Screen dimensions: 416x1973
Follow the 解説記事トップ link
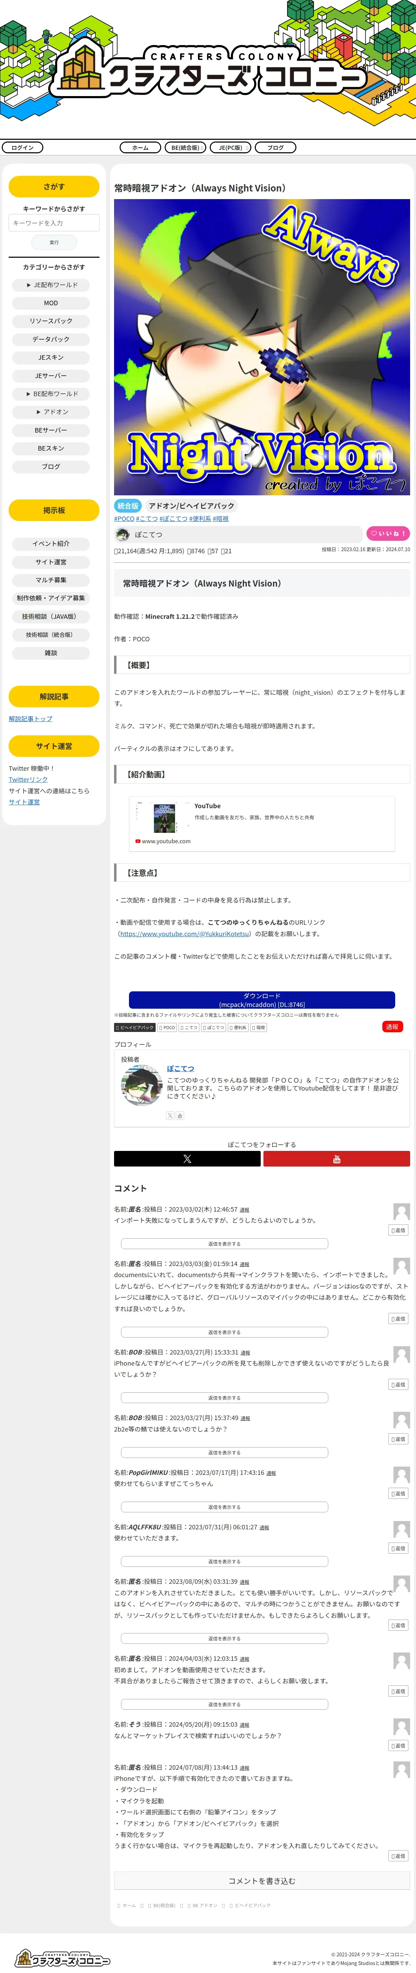pos(31,718)
